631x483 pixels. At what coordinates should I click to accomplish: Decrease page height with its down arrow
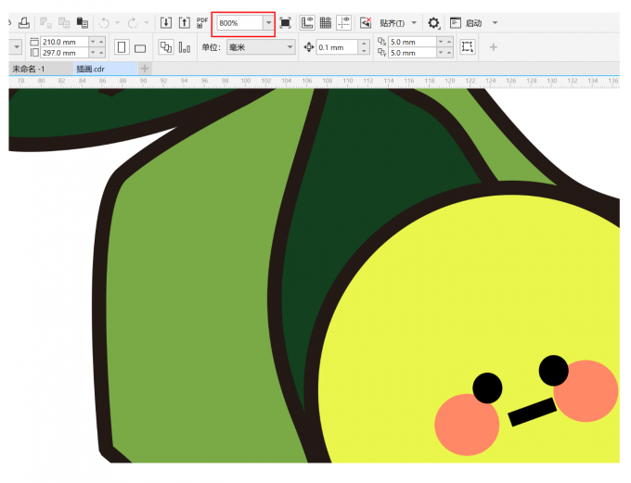tap(93, 53)
